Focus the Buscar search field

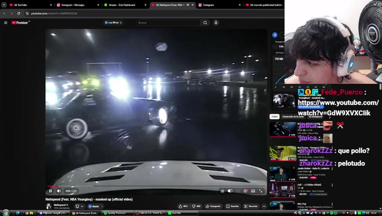168,22
